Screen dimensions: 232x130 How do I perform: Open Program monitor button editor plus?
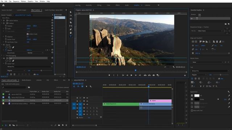185,75
